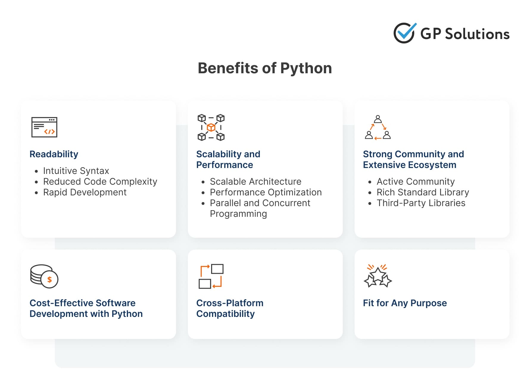Viewport: 530px width, 386px height.
Task: Click the Intuitive Syntax bullet item
Action: tap(76, 171)
